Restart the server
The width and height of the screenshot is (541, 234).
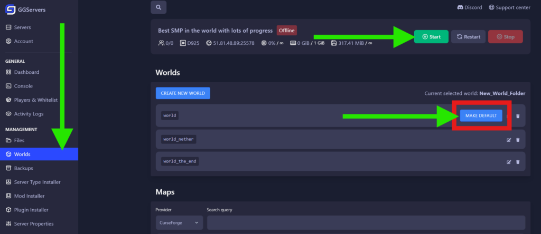click(468, 37)
